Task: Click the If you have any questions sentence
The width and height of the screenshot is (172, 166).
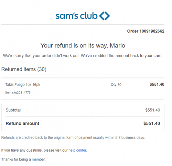Action: pos(44,150)
